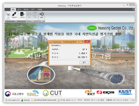Open the 도구 ribbon tab
This screenshot has width=139, height=106.
point(33,9)
